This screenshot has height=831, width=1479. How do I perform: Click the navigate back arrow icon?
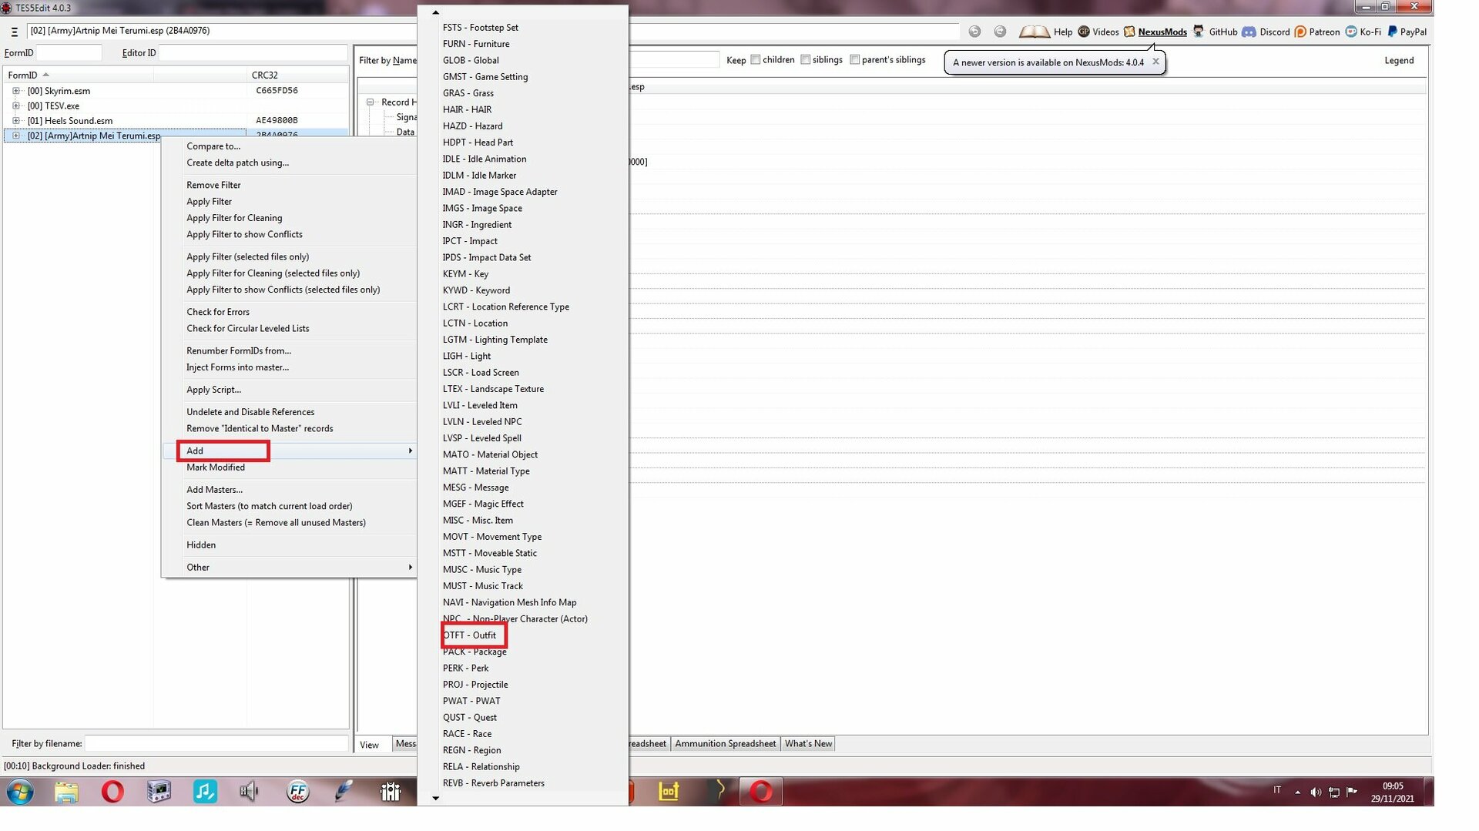974,32
